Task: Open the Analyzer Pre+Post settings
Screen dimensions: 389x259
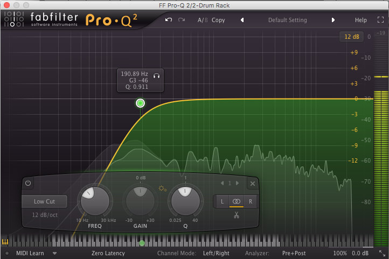Action: coord(294,253)
